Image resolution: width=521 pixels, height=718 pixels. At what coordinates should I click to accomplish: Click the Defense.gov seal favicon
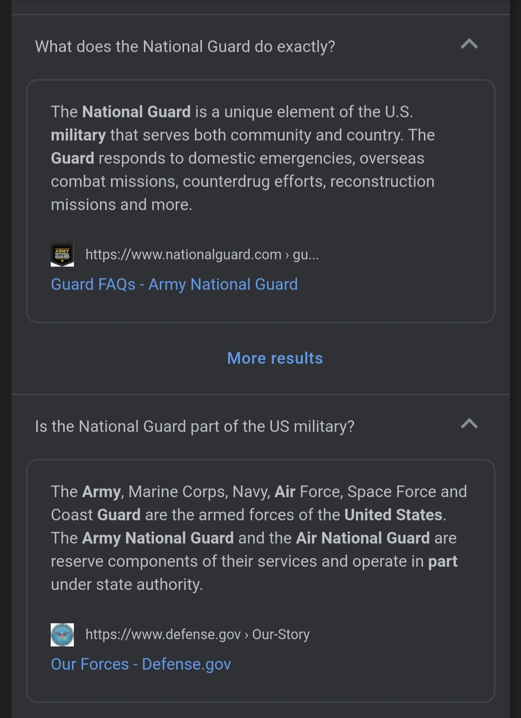pyautogui.click(x=62, y=634)
